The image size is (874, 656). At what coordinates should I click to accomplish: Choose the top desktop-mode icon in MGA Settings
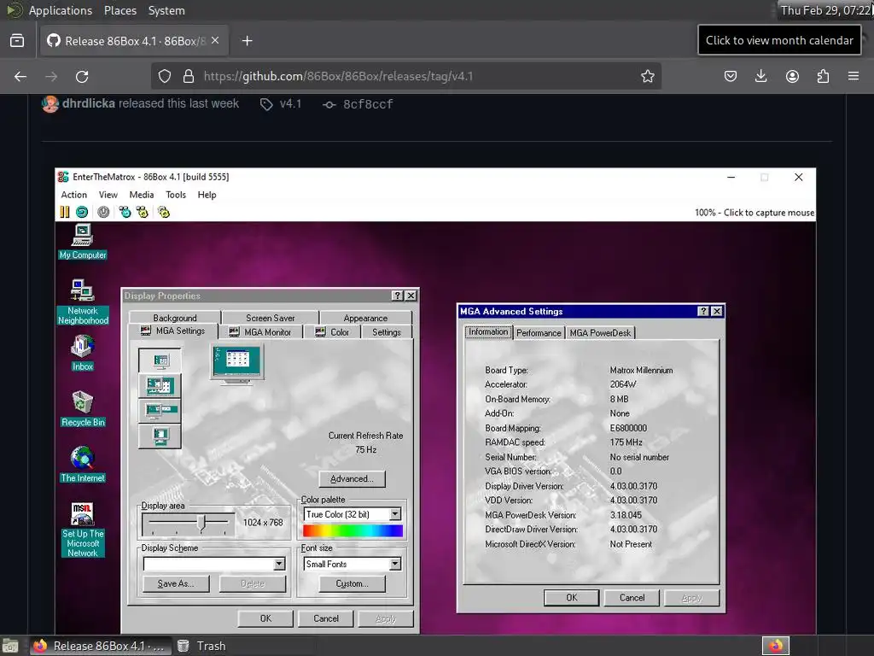(x=160, y=361)
